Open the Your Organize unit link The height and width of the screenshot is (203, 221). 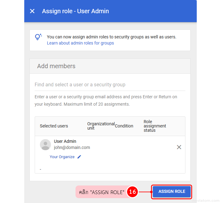62,157
